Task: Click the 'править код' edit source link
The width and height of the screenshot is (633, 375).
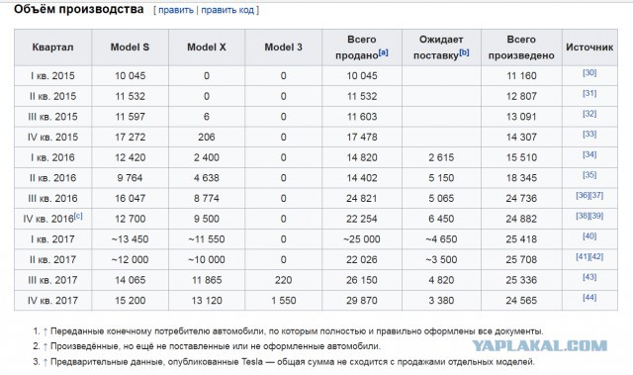Action: click(227, 10)
